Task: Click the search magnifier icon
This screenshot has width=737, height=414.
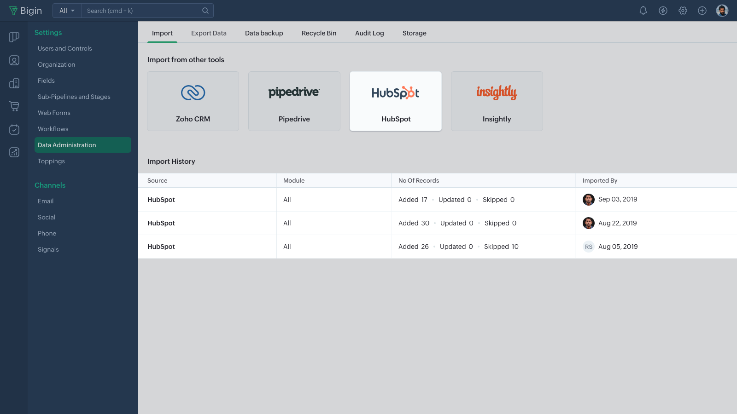Action: click(205, 10)
